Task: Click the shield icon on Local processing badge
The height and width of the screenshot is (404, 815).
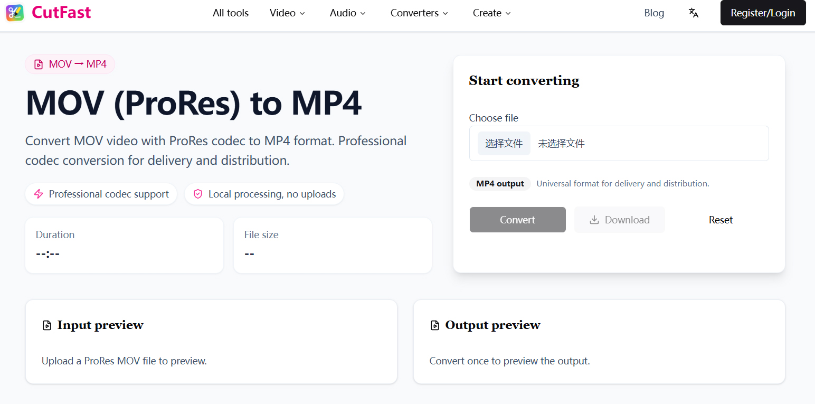Action: [x=197, y=194]
